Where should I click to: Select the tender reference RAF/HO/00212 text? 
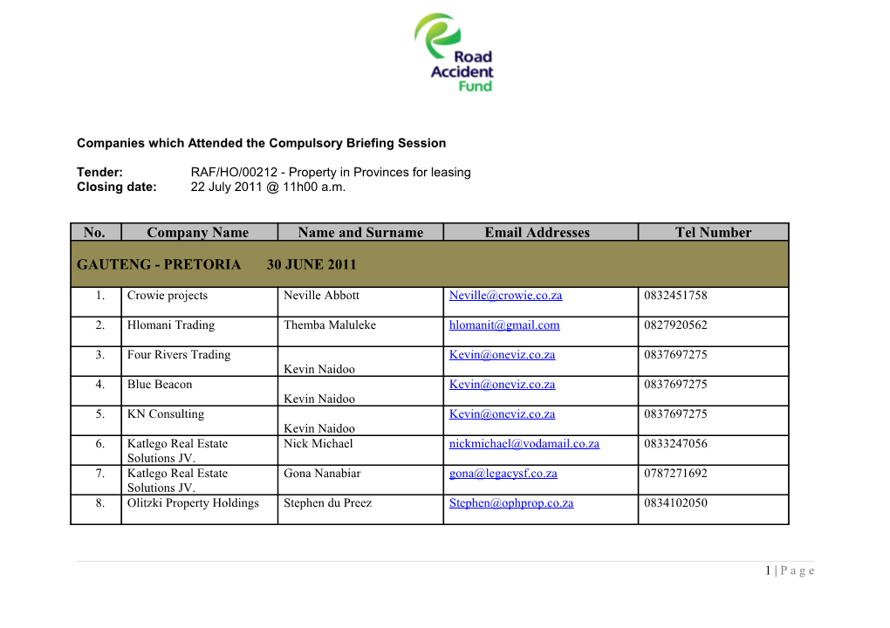click(x=331, y=172)
